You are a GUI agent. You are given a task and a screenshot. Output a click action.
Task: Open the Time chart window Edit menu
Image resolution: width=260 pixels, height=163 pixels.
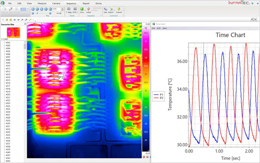click(x=159, y=29)
